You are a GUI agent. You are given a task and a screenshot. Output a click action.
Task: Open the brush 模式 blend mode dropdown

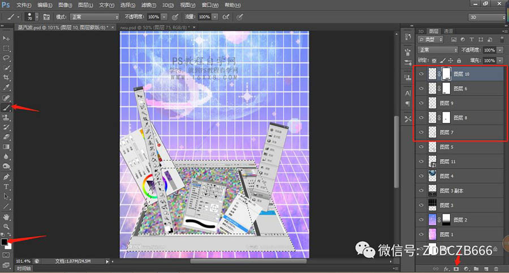click(x=94, y=17)
